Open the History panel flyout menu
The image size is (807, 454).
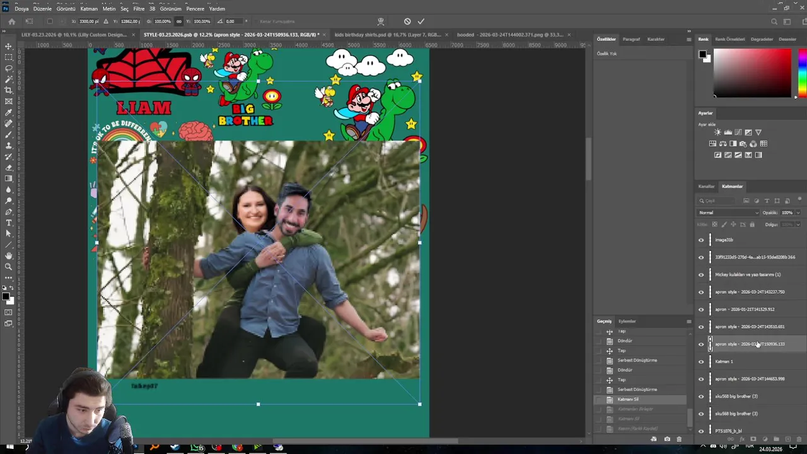(688, 321)
